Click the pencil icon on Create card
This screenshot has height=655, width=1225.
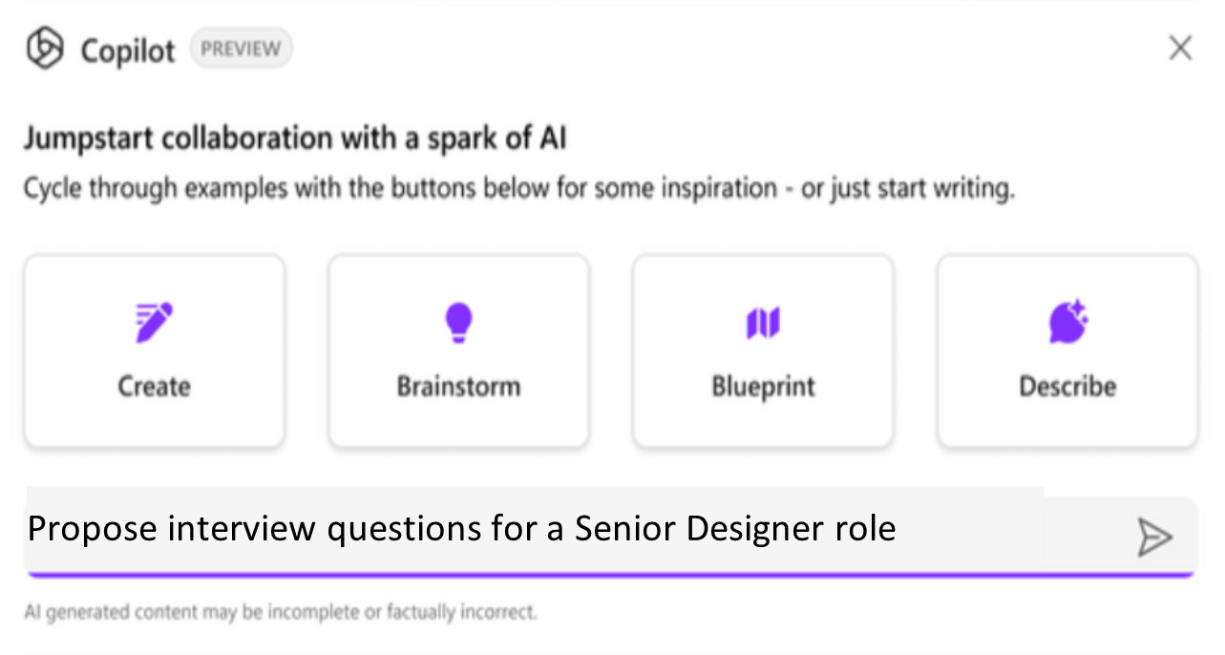point(154,323)
